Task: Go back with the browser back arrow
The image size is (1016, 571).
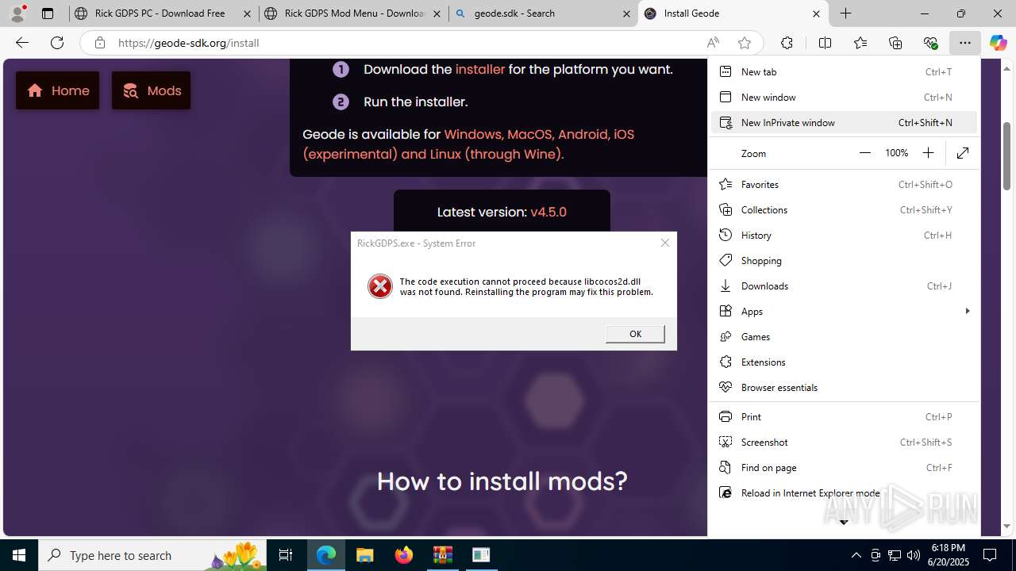Action: [22, 43]
